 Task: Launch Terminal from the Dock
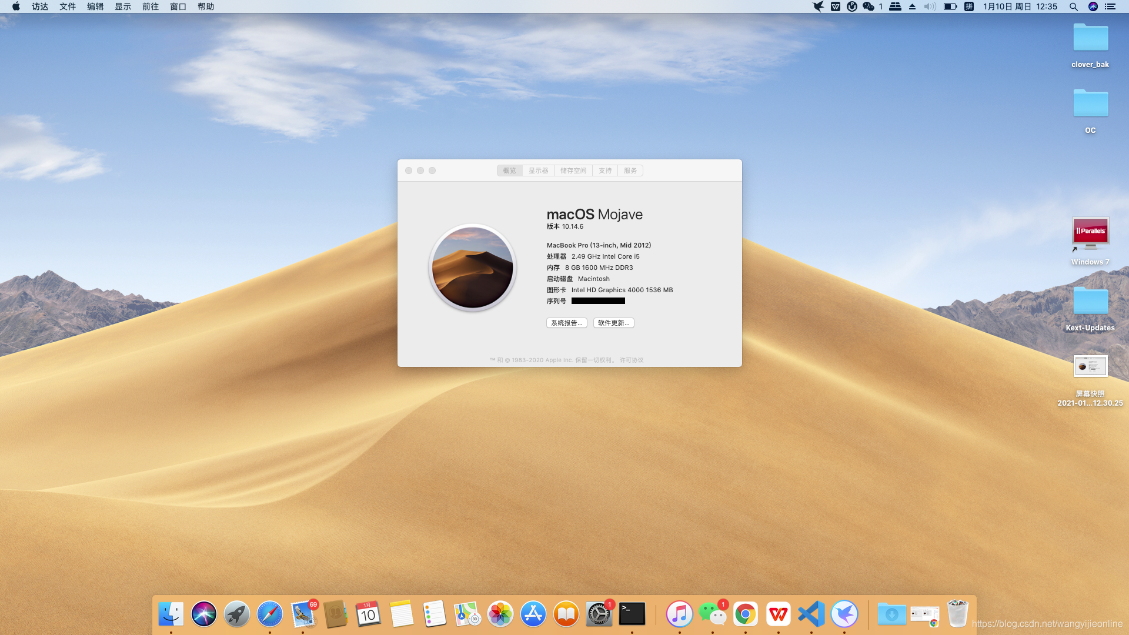click(x=632, y=614)
